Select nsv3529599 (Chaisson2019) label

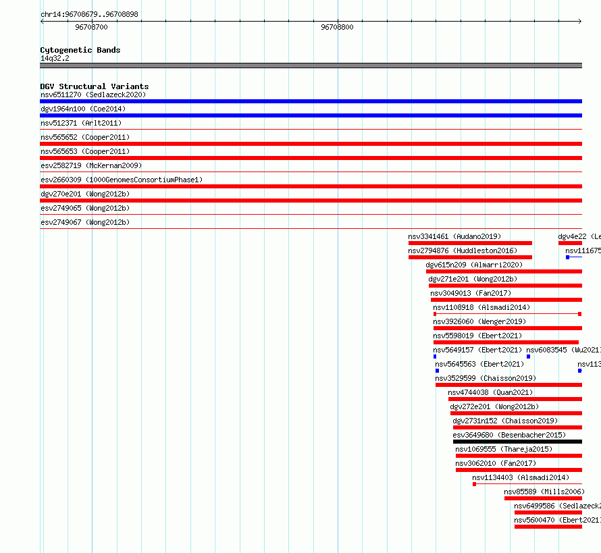point(486,378)
